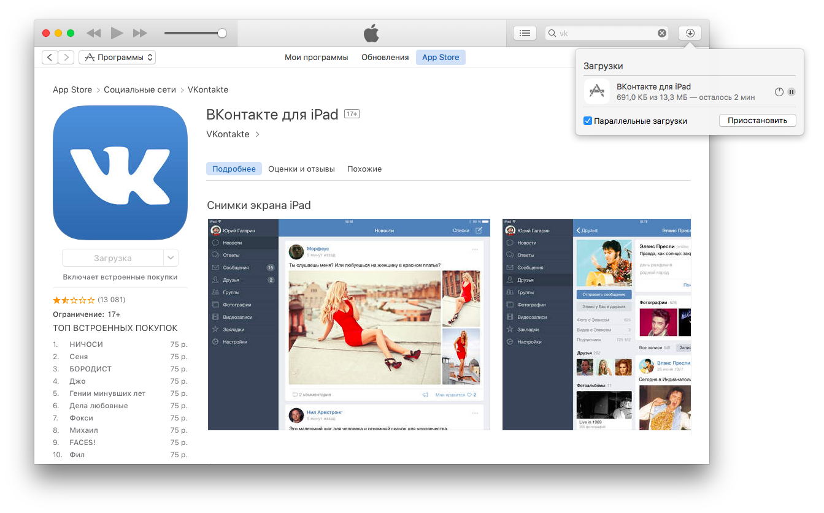The image size is (824, 513).
Task: Switch to Мои программы tab
Action: [x=316, y=57]
